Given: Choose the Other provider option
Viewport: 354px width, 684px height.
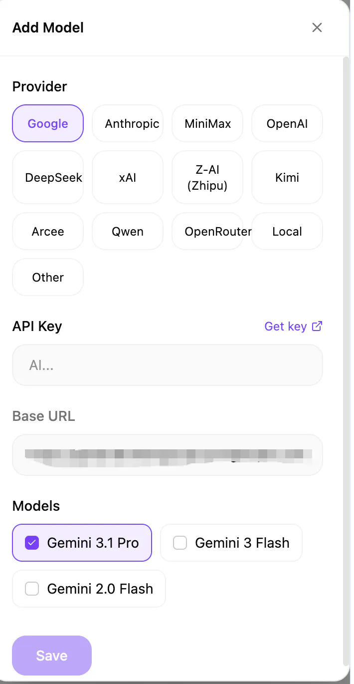Looking at the screenshot, I should (48, 277).
